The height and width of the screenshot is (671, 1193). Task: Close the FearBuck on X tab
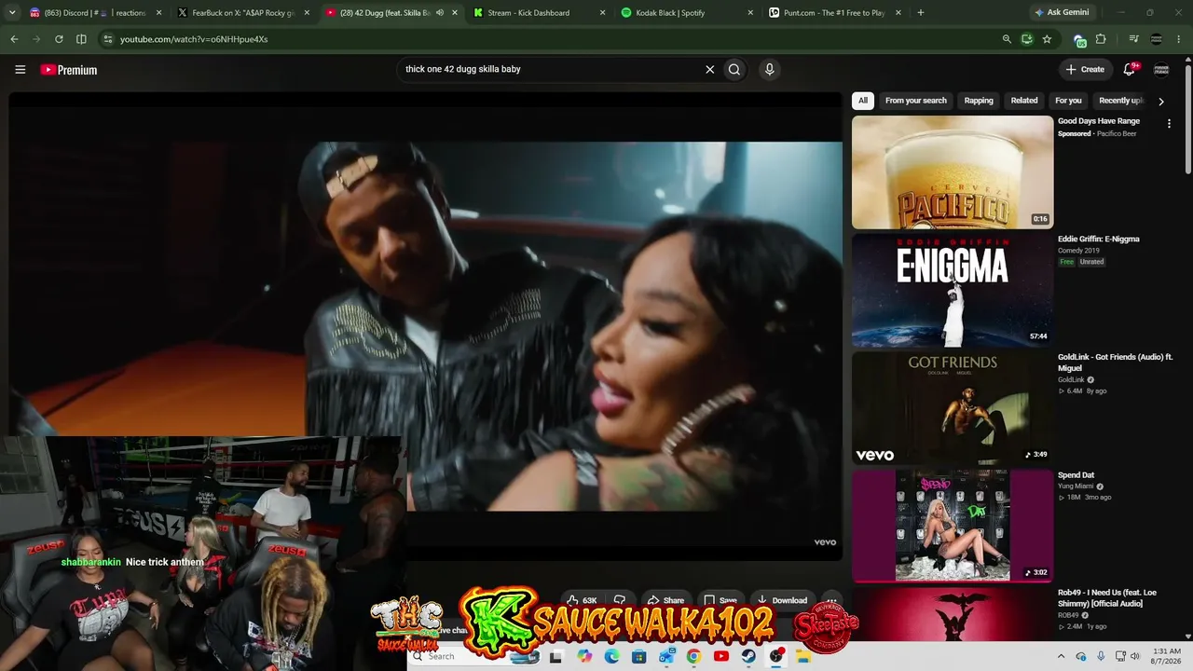(x=308, y=13)
